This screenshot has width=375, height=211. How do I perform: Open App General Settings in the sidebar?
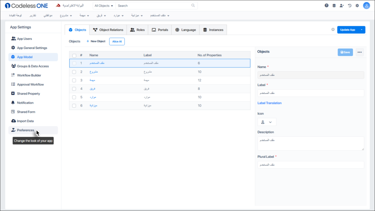[x=33, y=48]
